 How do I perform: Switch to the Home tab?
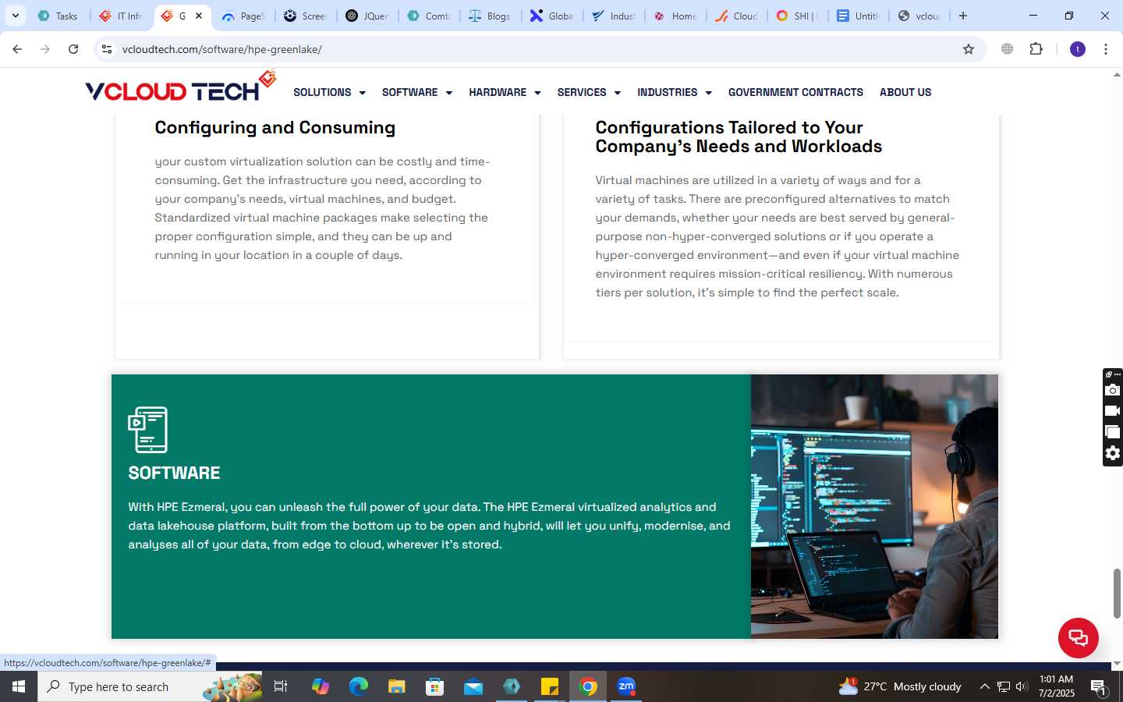(x=675, y=16)
